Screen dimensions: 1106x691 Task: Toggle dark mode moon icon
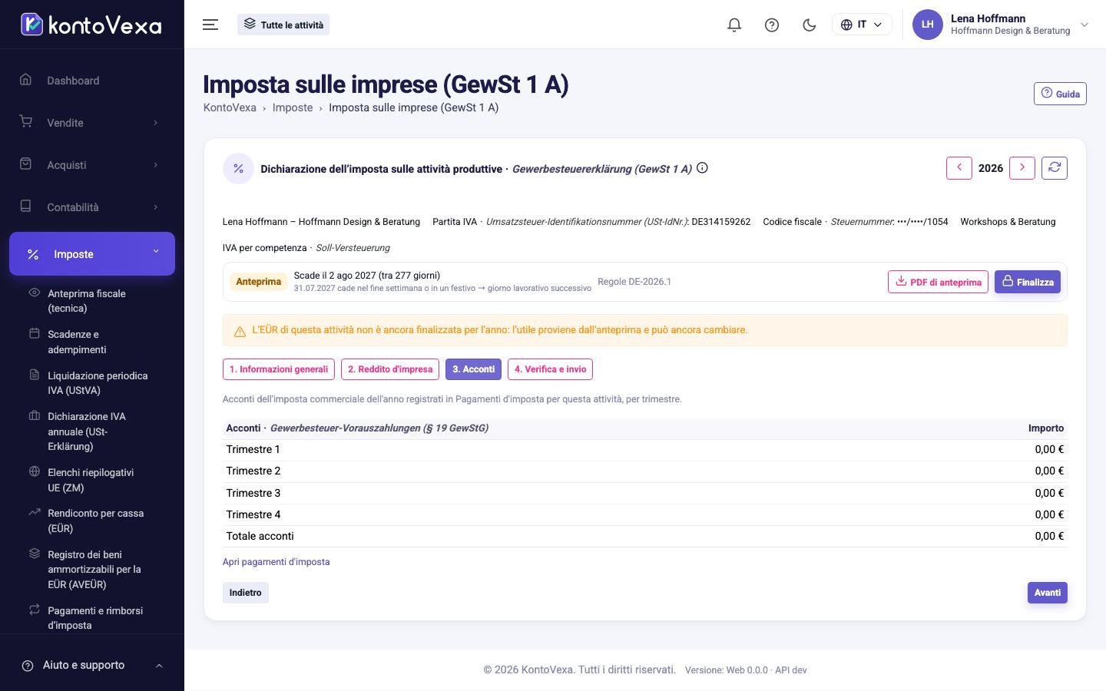(x=809, y=25)
